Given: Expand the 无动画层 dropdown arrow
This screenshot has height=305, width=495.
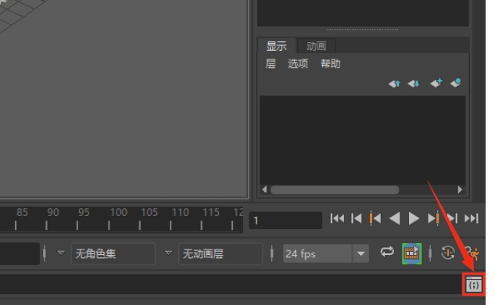Looking at the screenshot, I should [169, 253].
